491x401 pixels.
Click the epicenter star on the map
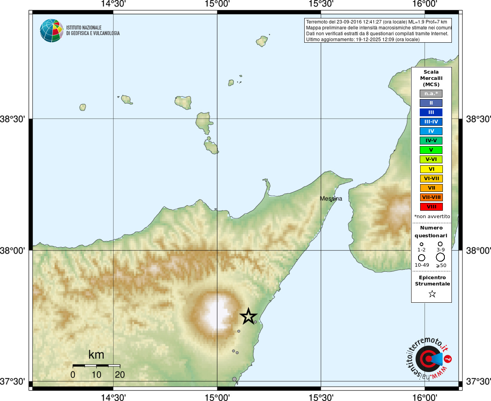(x=248, y=316)
